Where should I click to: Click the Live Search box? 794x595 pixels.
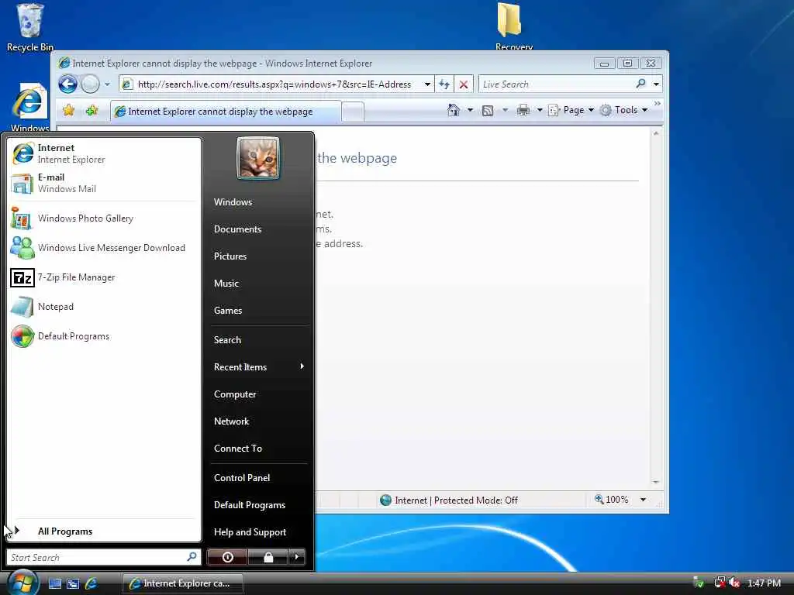tap(557, 84)
